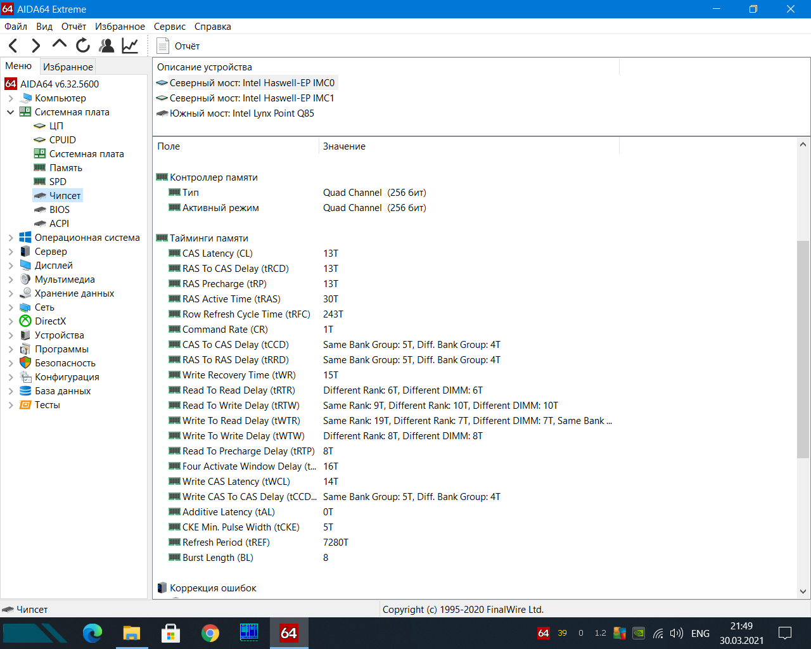Click the Отчёт report button in toolbar
The image size is (811, 649).
coord(178,46)
